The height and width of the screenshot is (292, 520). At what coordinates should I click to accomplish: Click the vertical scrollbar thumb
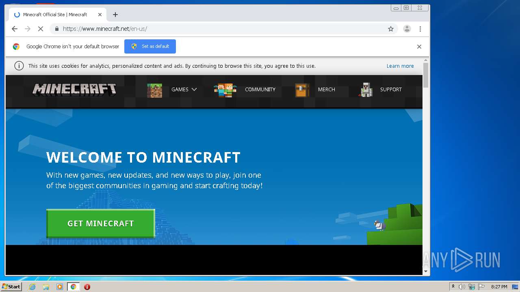click(426, 75)
